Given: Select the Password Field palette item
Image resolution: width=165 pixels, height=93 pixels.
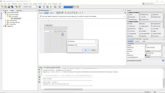Looking at the screenshot, I should pos(156,34).
